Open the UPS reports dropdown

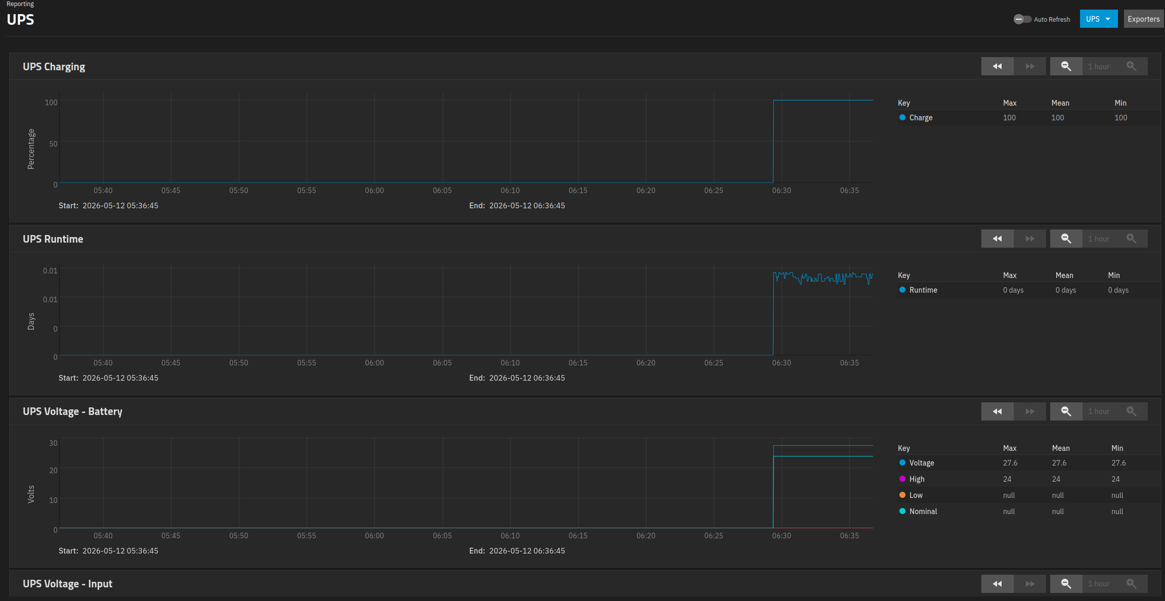1099,19
